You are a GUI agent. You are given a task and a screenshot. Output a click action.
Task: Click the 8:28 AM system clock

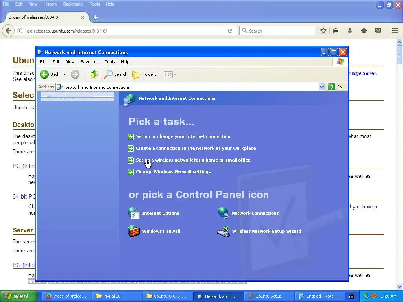388,296
